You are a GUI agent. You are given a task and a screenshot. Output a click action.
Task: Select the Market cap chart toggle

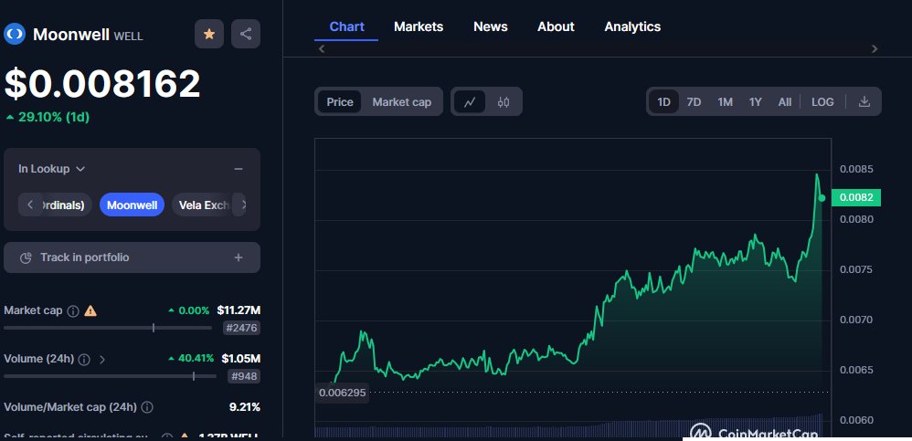pyautogui.click(x=402, y=102)
